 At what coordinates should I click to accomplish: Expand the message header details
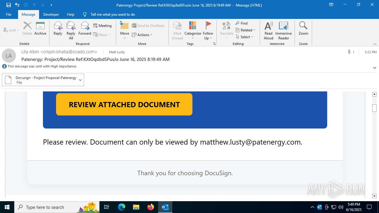[x=375, y=68]
